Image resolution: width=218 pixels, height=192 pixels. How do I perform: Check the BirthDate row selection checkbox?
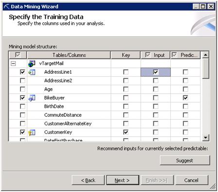(22, 106)
